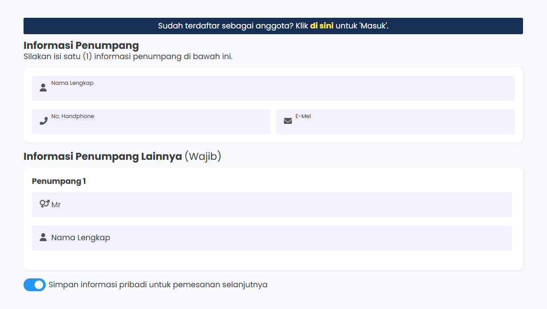Click the Penumpang 1 section label
This screenshot has width=547, height=309.
[x=59, y=181]
